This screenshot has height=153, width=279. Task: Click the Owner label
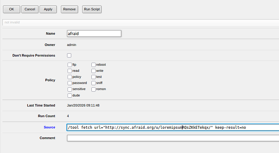pos(50,45)
